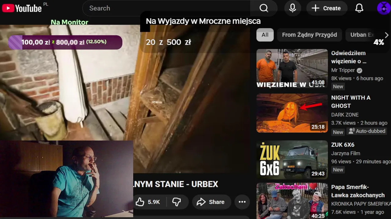
Task: Click the YouTube logo home link
Action: tap(22, 8)
